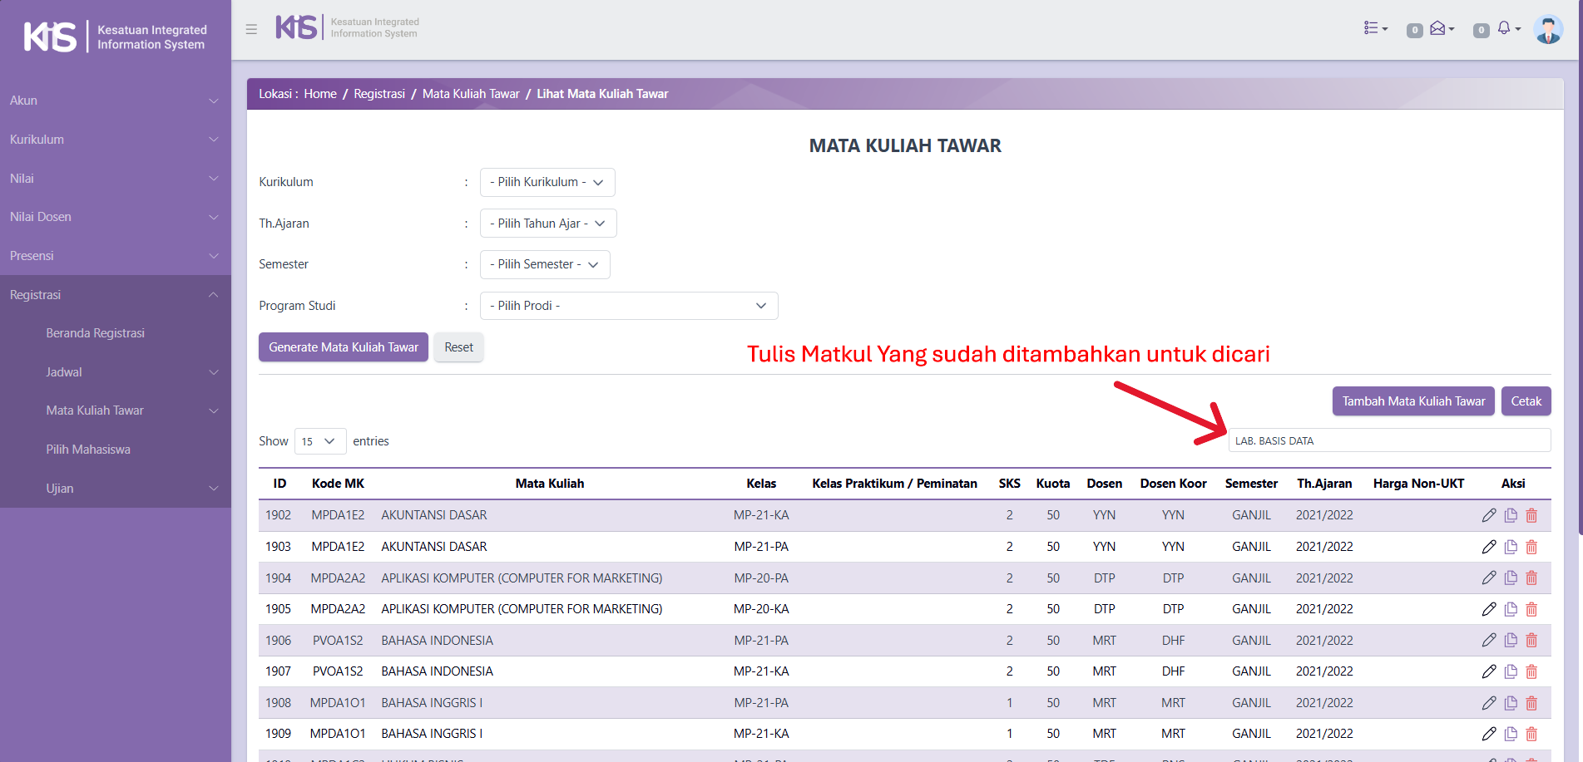Image resolution: width=1583 pixels, height=762 pixels.
Task: Copy row 1904 using the duplicate icon
Action: pyautogui.click(x=1511, y=578)
